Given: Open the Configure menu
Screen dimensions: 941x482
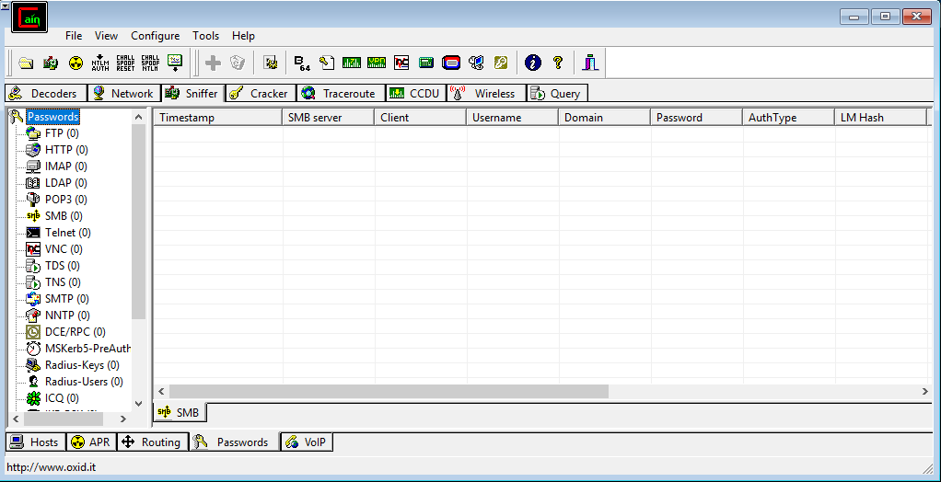Looking at the screenshot, I should point(155,36).
